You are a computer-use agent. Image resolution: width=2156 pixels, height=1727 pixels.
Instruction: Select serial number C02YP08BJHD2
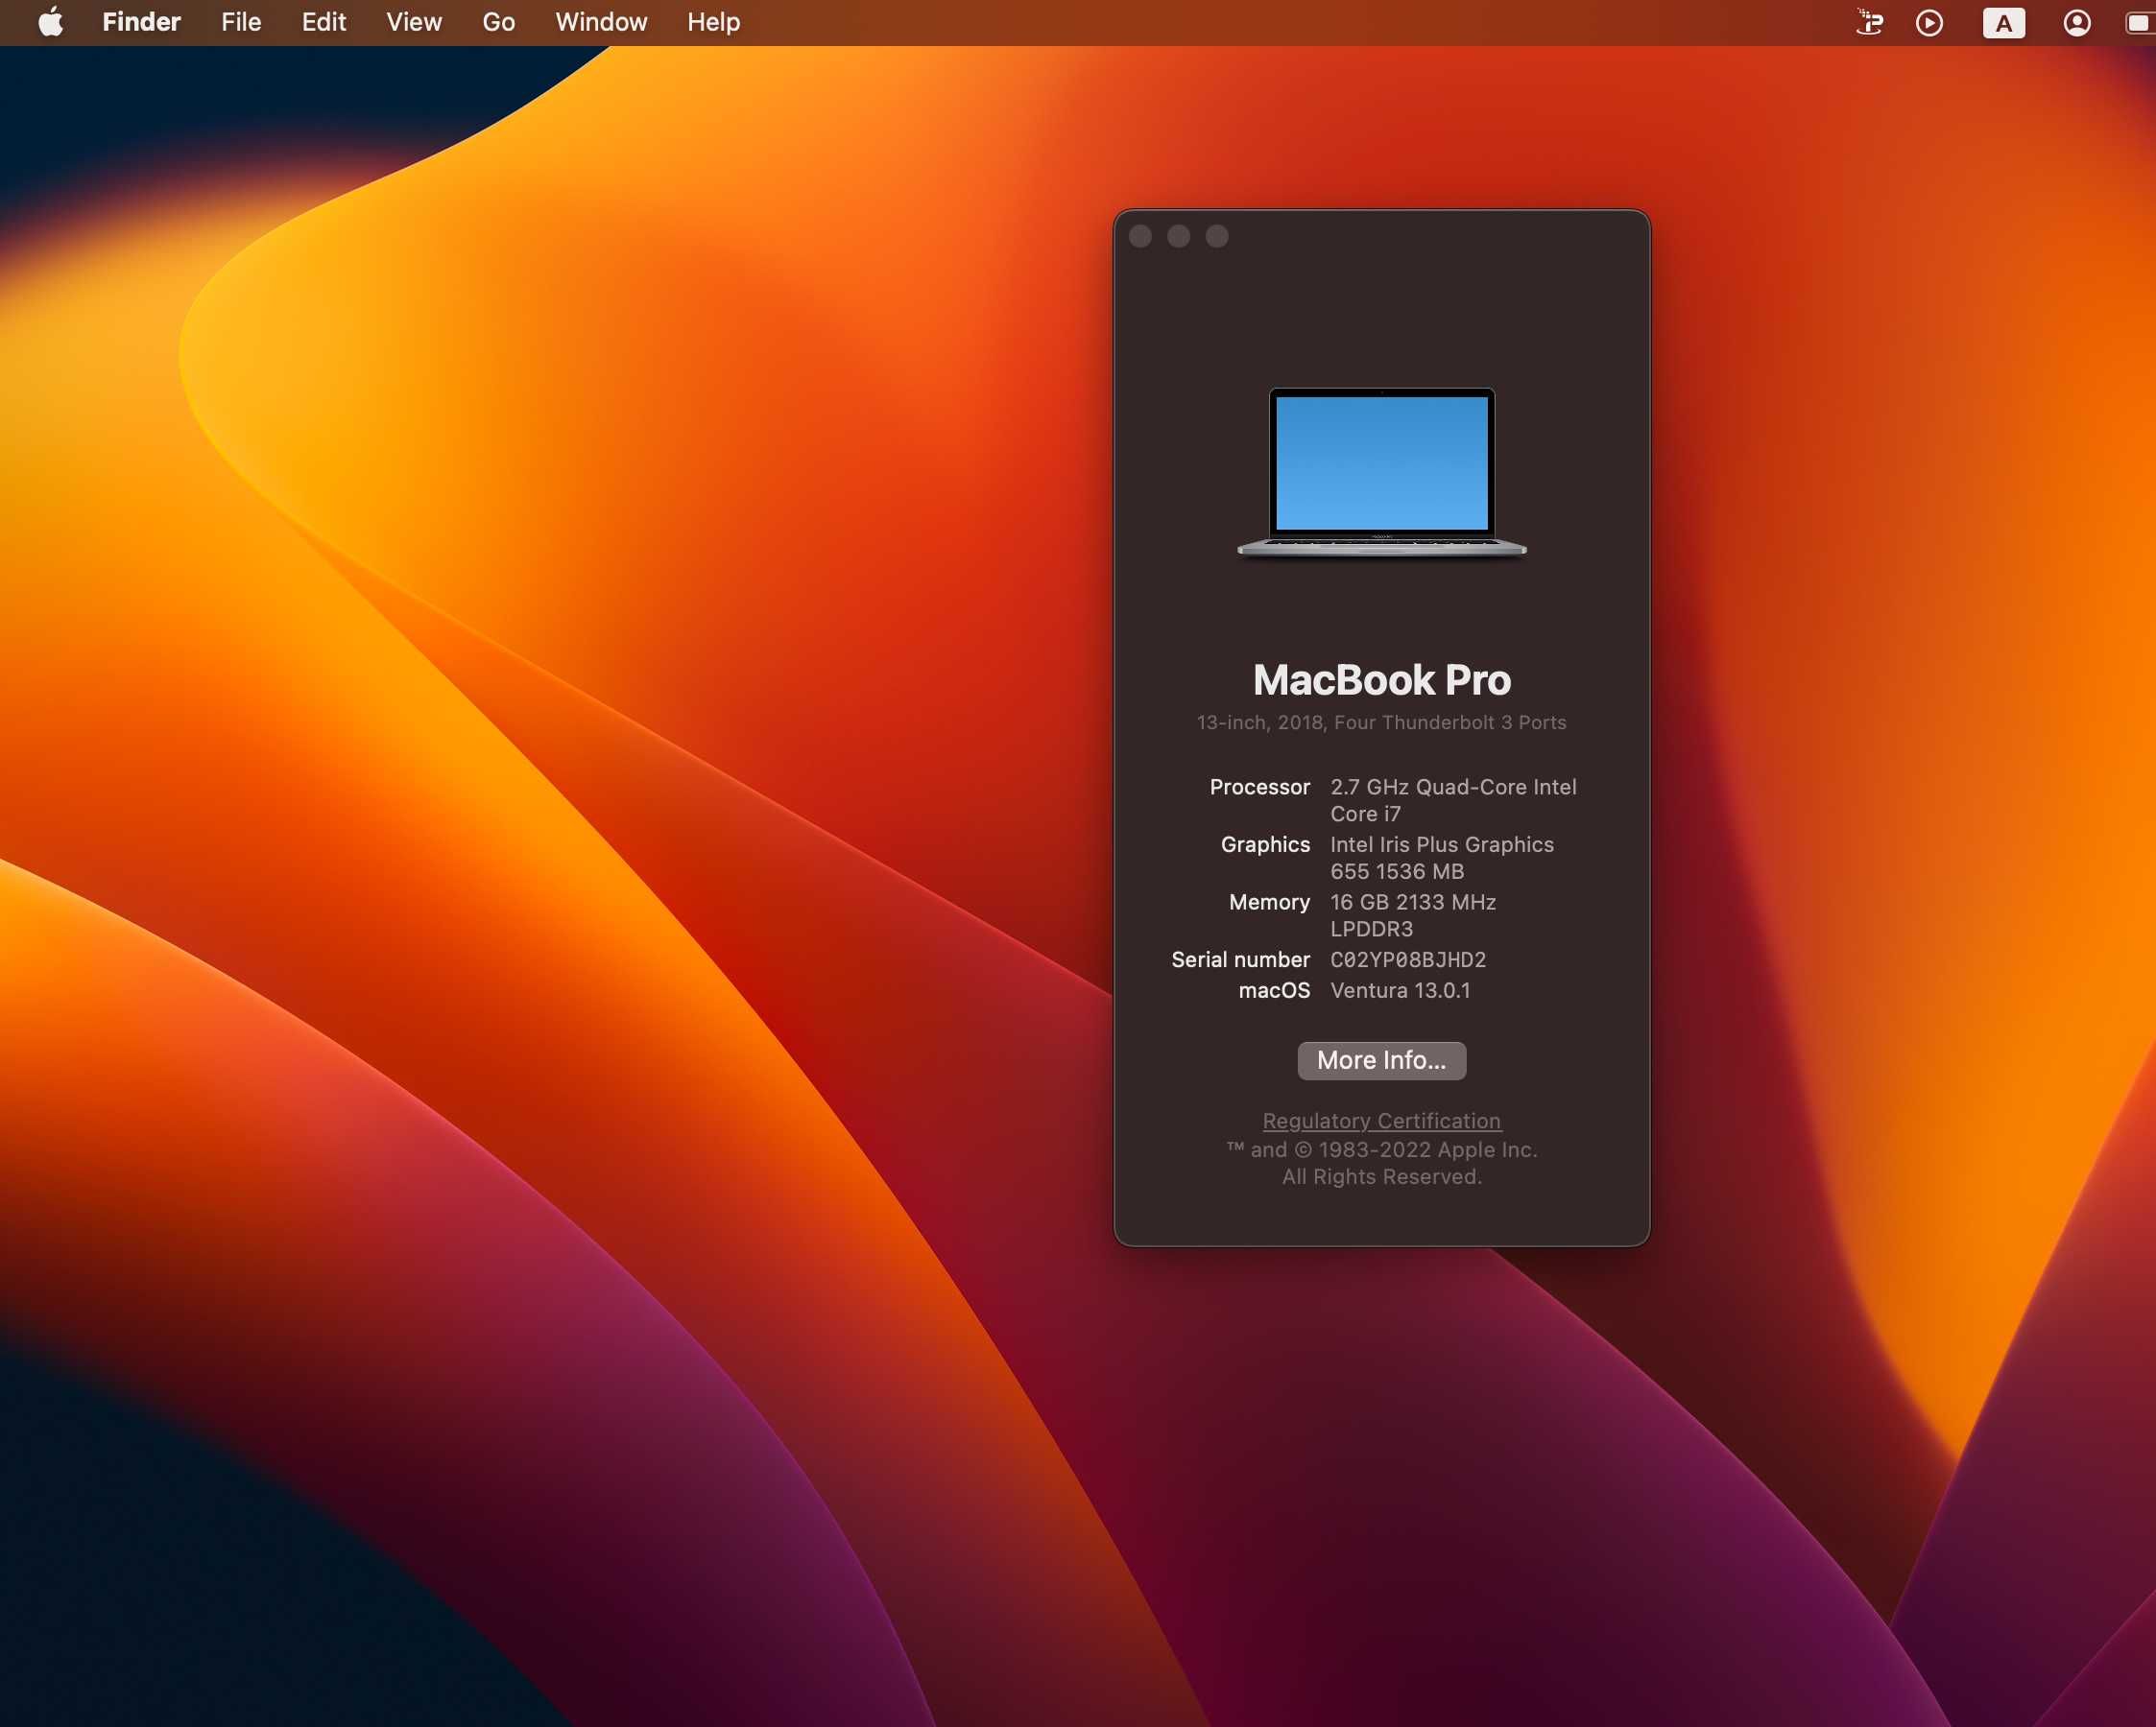tap(1408, 959)
